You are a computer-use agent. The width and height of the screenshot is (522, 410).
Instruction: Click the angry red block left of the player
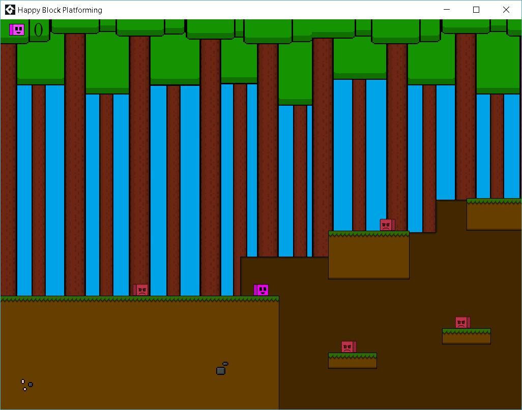[x=141, y=290]
